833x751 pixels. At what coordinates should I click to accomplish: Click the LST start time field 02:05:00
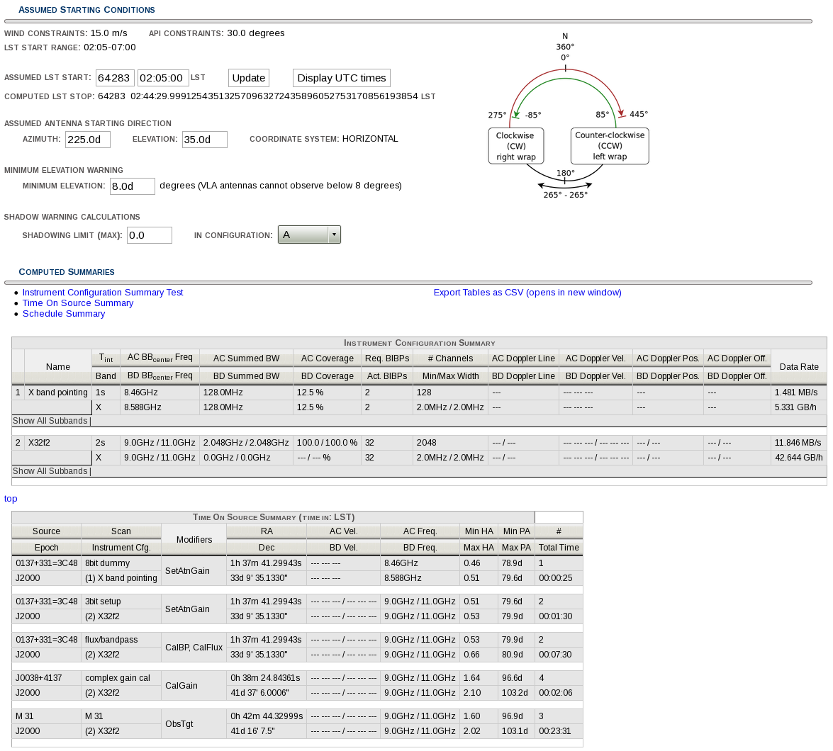(163, 78)
